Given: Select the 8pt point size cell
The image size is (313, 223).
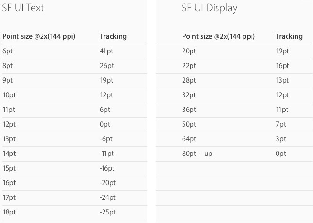Looking at the screenshot, I should pyautogui.click(x=9, y=66).
